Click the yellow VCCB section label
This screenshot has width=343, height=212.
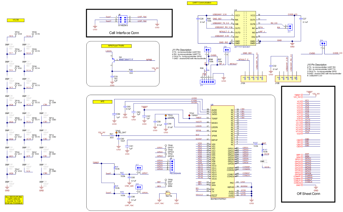pos(16,20)
